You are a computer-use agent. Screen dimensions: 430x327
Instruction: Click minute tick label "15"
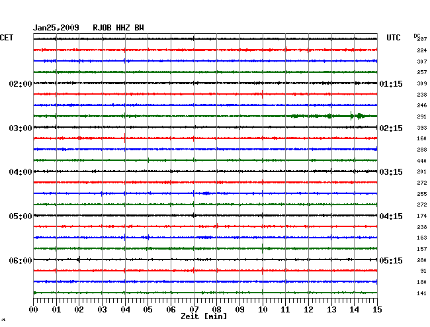pos(377,310)
